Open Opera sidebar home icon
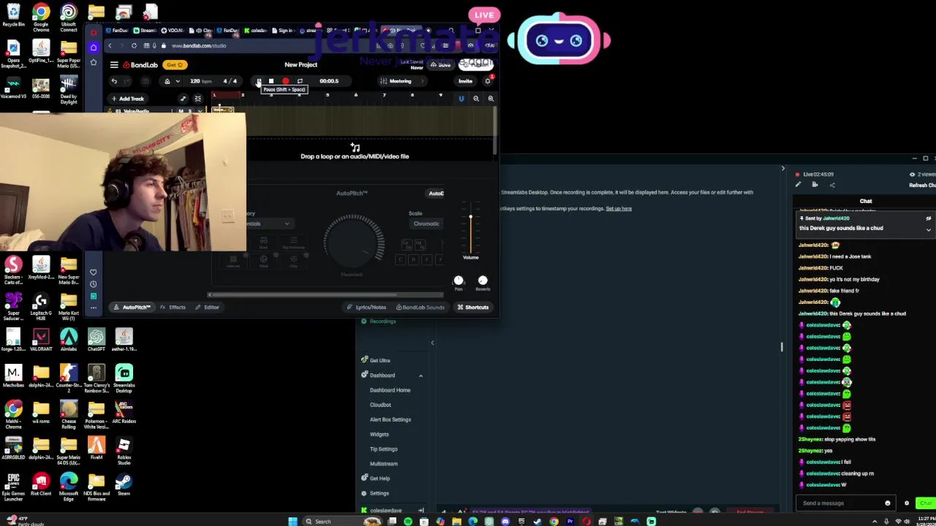 pos(94,47)
